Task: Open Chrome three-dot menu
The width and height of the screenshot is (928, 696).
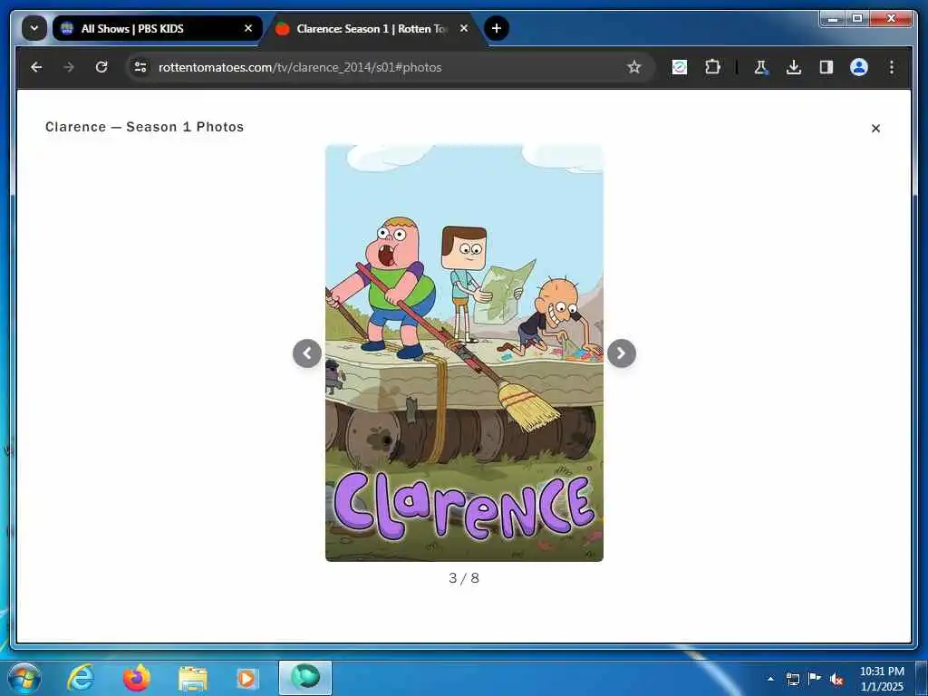Action: tap(892, 67)
